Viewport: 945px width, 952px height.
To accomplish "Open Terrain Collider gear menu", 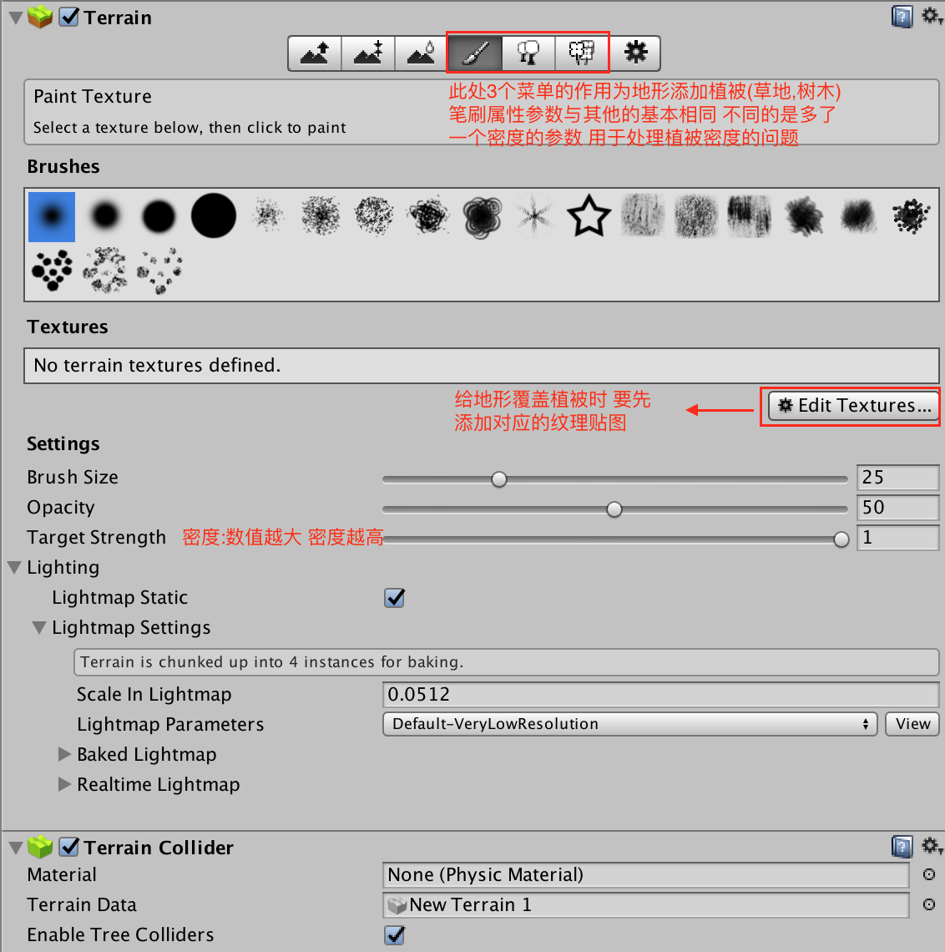I will (x=932, y=846).
